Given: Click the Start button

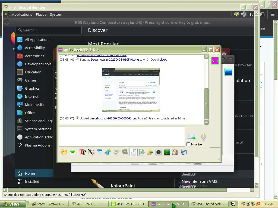Looking at the screenshot, I should click(13, 204).
